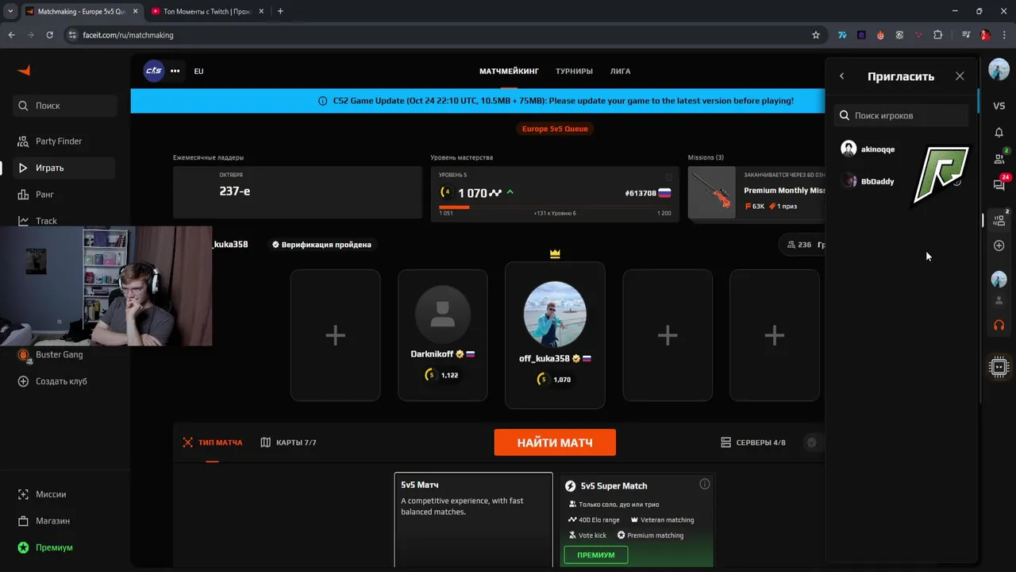Open the three-dots game menu

(x=175, y=71)
